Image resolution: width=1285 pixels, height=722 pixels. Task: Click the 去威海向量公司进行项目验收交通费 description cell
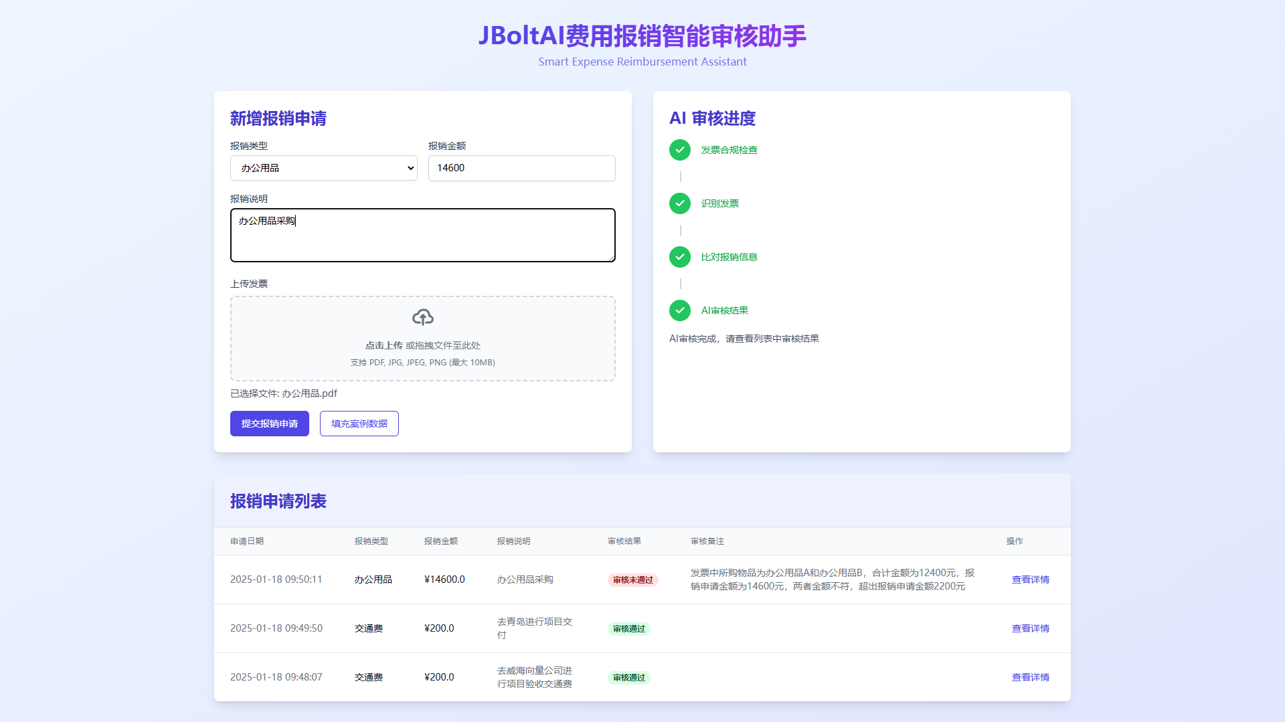534,677
